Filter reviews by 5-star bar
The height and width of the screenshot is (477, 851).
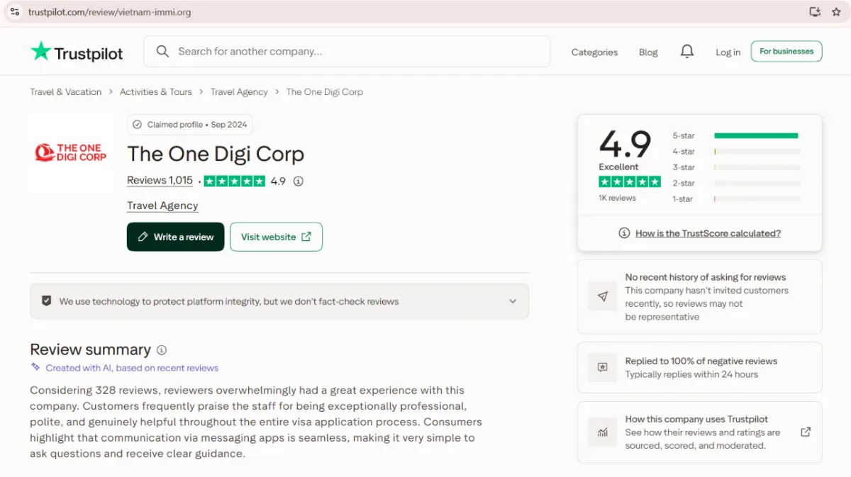click(x=736, y=135)
